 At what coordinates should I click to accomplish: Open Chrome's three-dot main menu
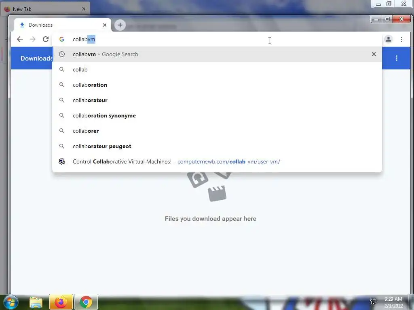[x=401, y=39]
